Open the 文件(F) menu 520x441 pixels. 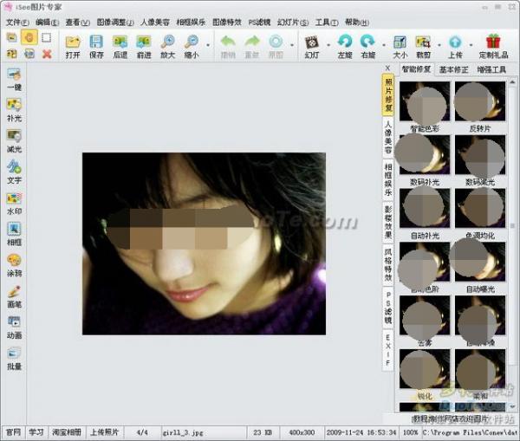click(x=17, y=23)
